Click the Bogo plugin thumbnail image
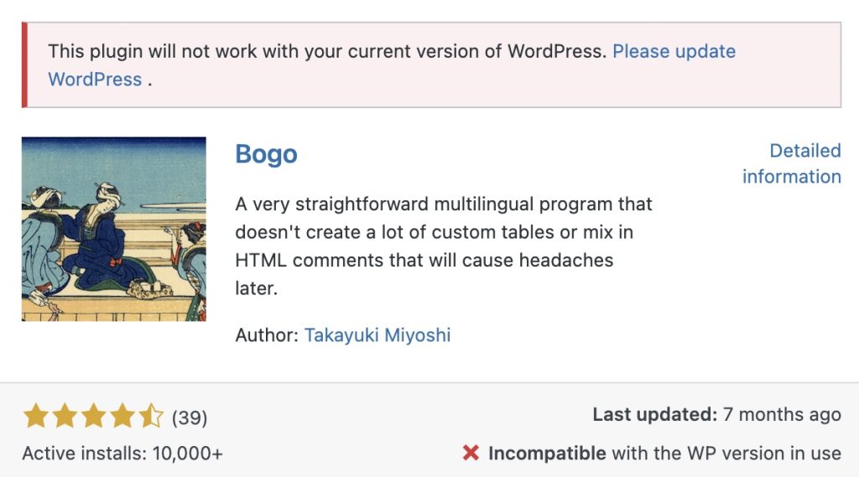 click(114, 229)
